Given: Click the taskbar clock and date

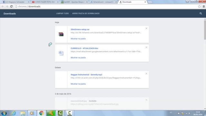Looking at the screenshot, I should click(x=198, y=113).
